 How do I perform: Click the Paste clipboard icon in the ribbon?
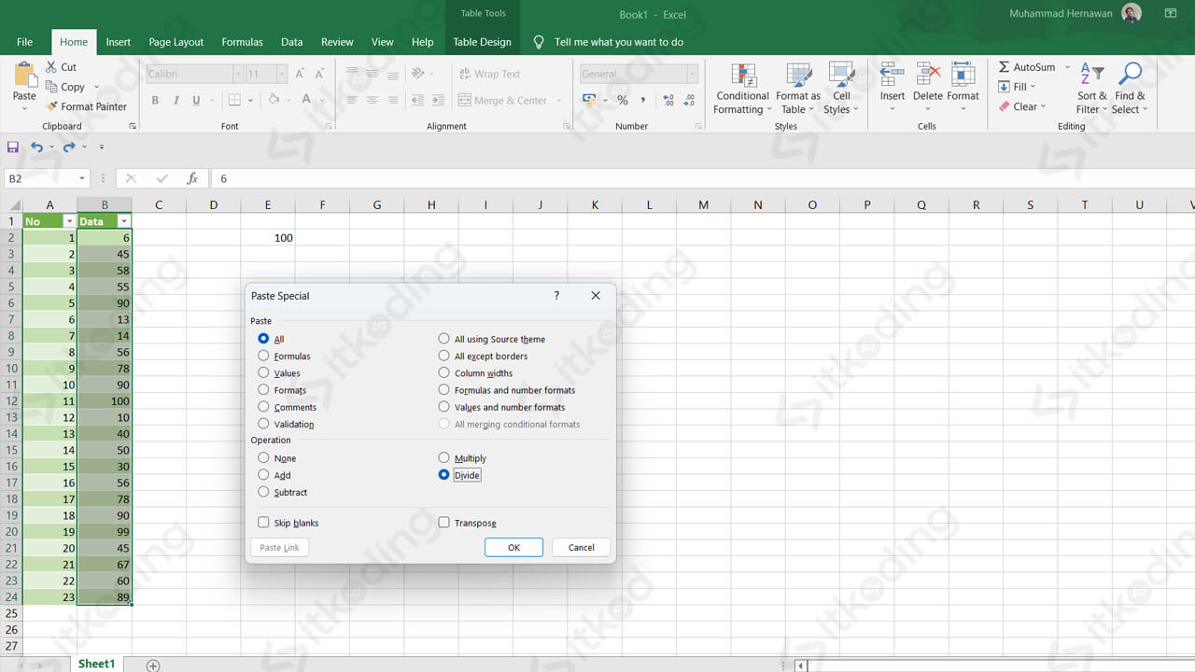(x=24, y=75)
